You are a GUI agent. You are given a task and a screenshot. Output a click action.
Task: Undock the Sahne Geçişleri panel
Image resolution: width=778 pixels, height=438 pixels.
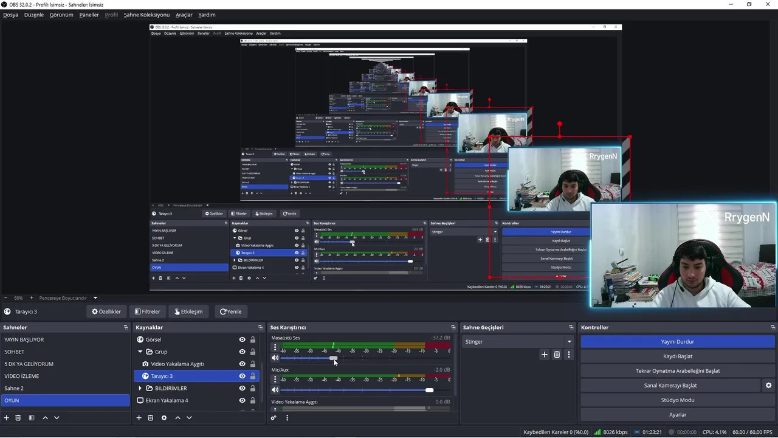(571, 327)
